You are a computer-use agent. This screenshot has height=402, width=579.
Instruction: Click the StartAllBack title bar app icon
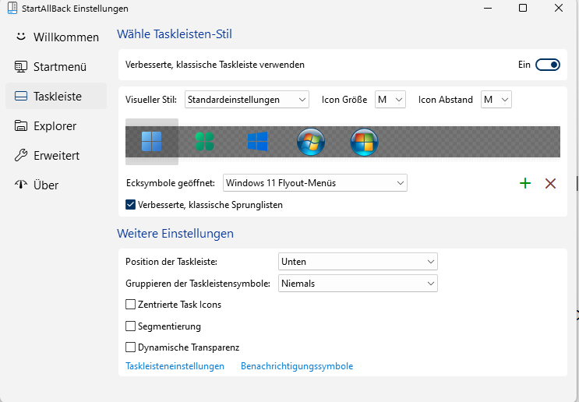[8, 9]
